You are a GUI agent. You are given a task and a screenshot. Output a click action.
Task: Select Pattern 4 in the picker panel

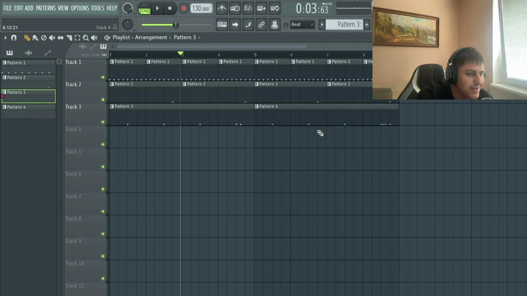[28, 111]
